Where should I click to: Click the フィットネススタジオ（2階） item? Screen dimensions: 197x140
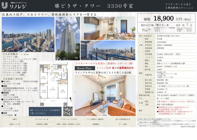coord(15,68)
